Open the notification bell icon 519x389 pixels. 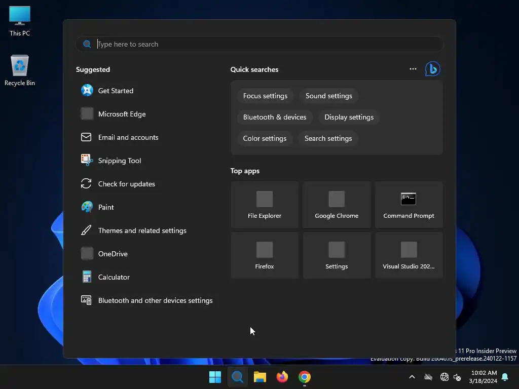(505, 377)
